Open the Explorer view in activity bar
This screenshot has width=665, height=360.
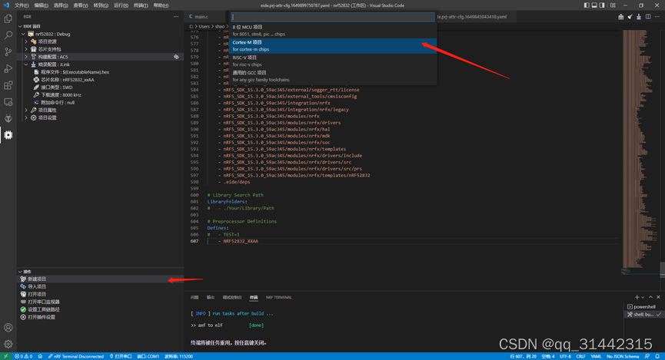(8, 19)
